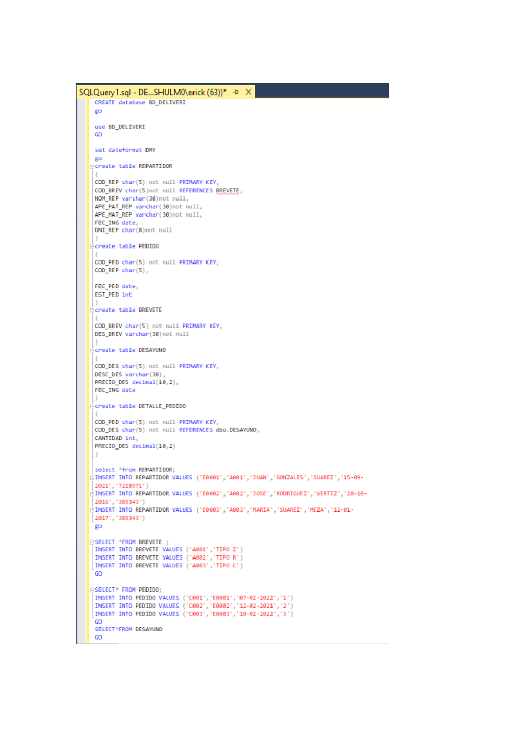This screenshot has width=532, height=752.
Task: Collapse the create table DESAYUNO block
Action: [x=92, y=350]
